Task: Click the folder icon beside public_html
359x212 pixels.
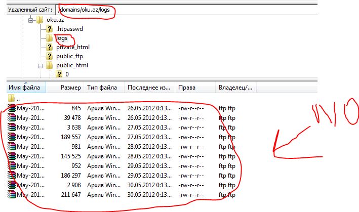Action: point(49,65)
